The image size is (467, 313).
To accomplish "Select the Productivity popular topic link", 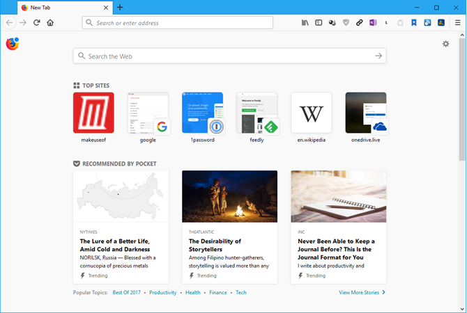I will coord(162,293).
